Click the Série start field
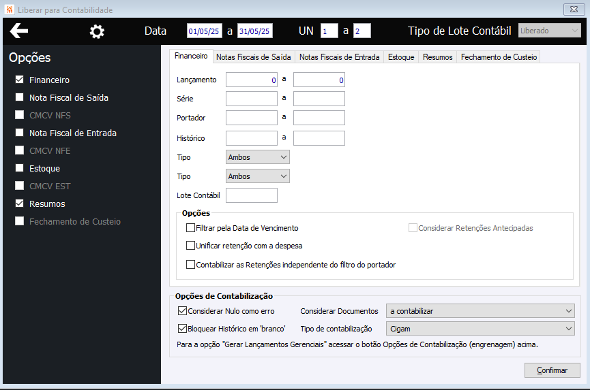590x390 pixels. point(252,99)
